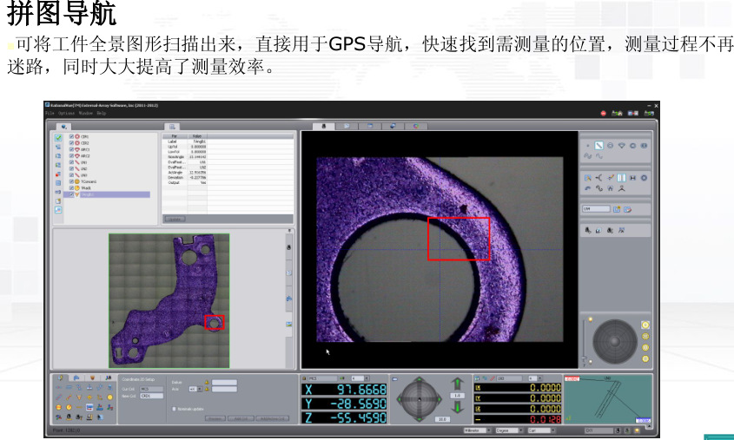Image resolution: width=734 pixels, height=440 pixels.
Task: Click the green up arrow Z-axis control
Action: click(x=457, y=383)
